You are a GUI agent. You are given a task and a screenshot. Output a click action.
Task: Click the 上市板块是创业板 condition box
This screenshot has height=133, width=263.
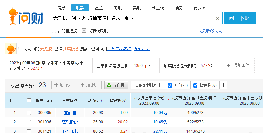pyautogui.click(x=124, y=65)
